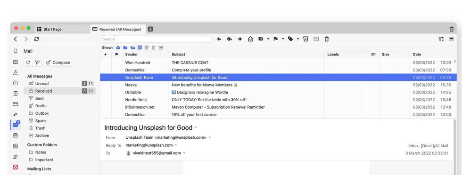The width and height of the screenshot is (462, 175).
Task: Expand dropdown next to To address
Action: pyautogui.click(x=184, y=153)
